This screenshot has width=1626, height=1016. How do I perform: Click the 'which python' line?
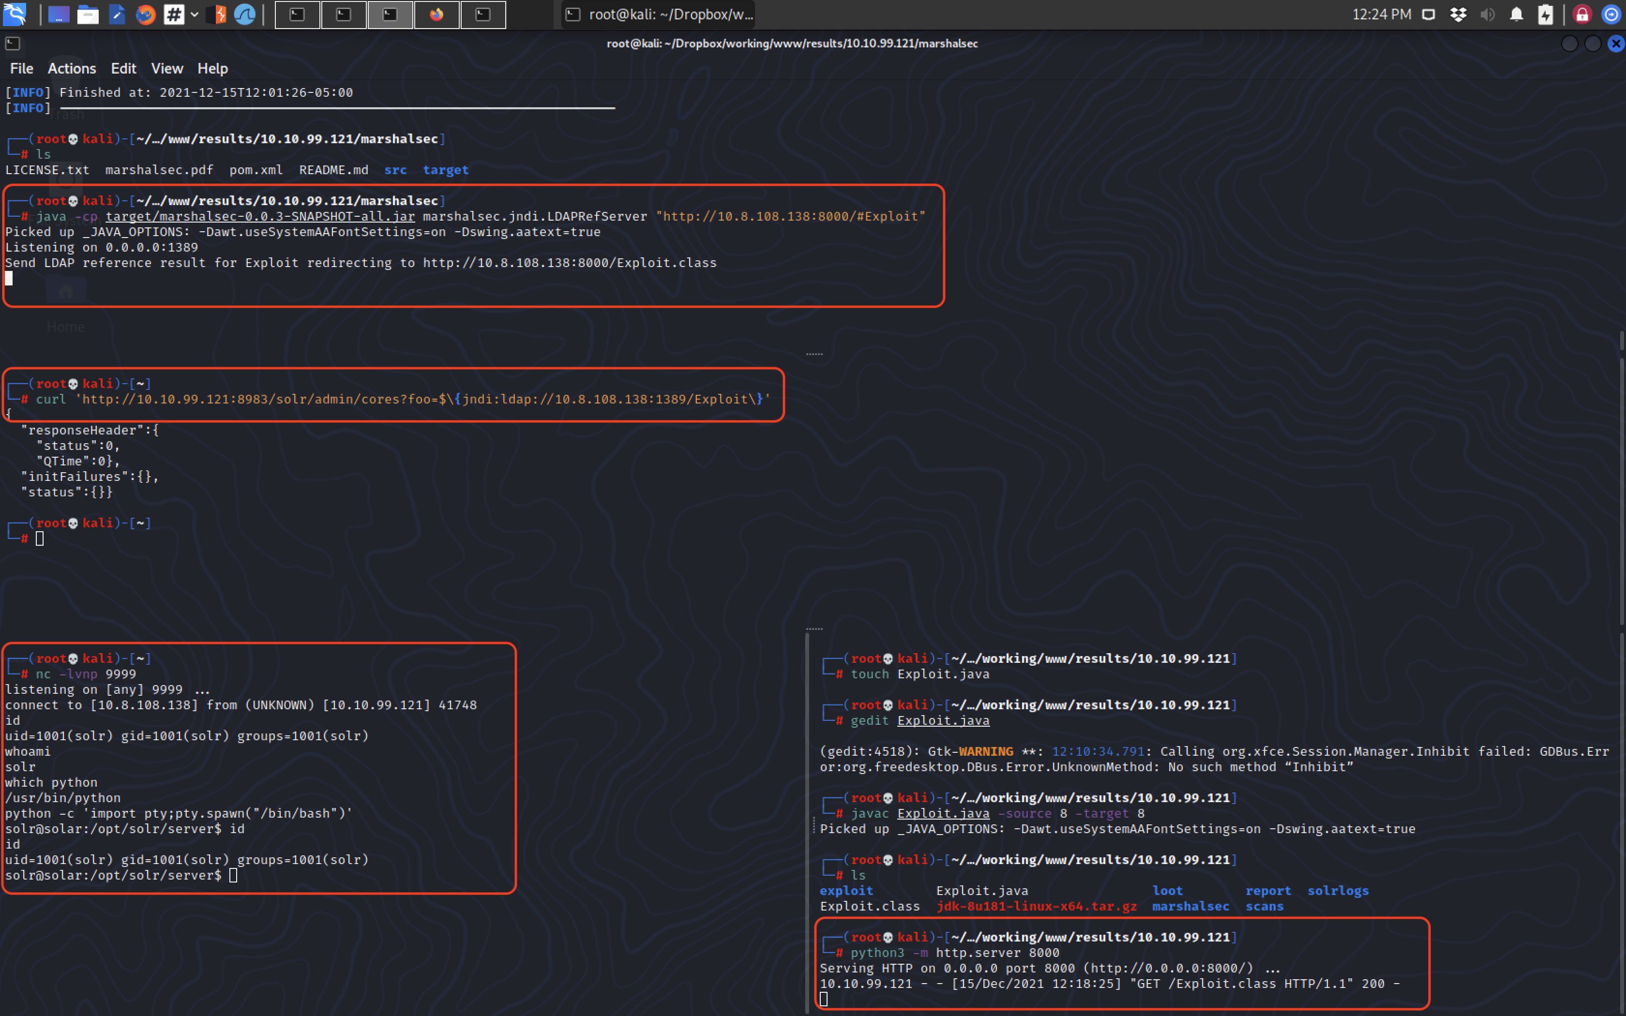pos(51,782)
